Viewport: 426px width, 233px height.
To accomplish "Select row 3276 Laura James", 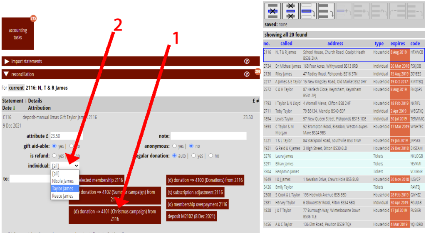I will coord(344,156).
